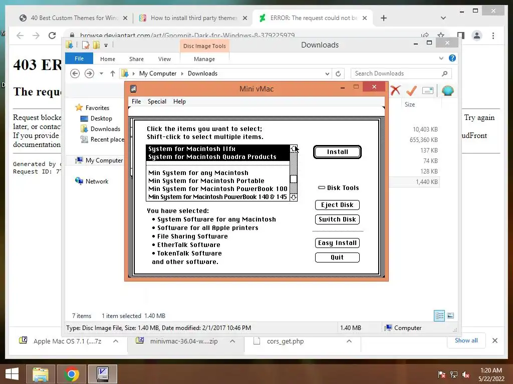513x384 pixels.
Task: Select Min System for Macintosh Portable
Action: tap(218, 180)
